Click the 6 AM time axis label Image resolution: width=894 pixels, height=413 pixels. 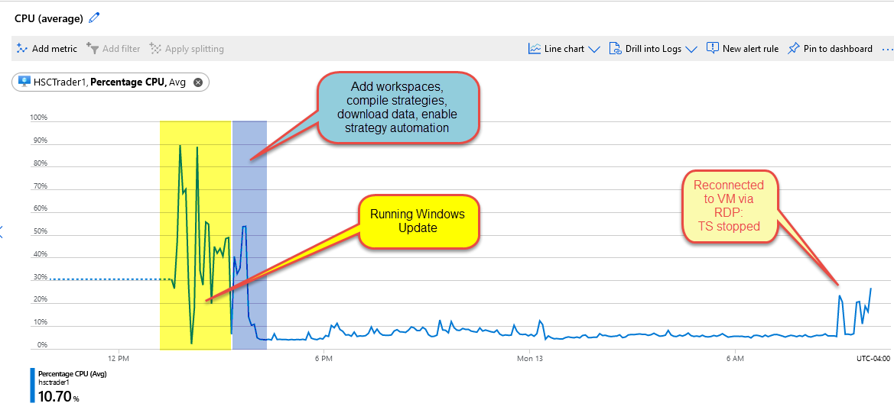pyautogui.click(x=735, y=358)
